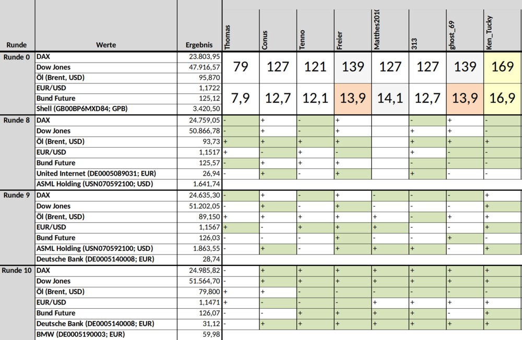
Task: Select the BMW (DE0005190003; EUR) cell
Action: click(x=106, y=335)
